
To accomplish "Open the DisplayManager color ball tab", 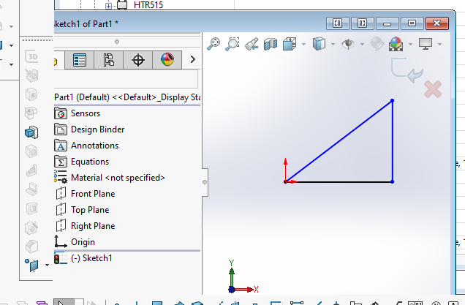I will point(167,60).
